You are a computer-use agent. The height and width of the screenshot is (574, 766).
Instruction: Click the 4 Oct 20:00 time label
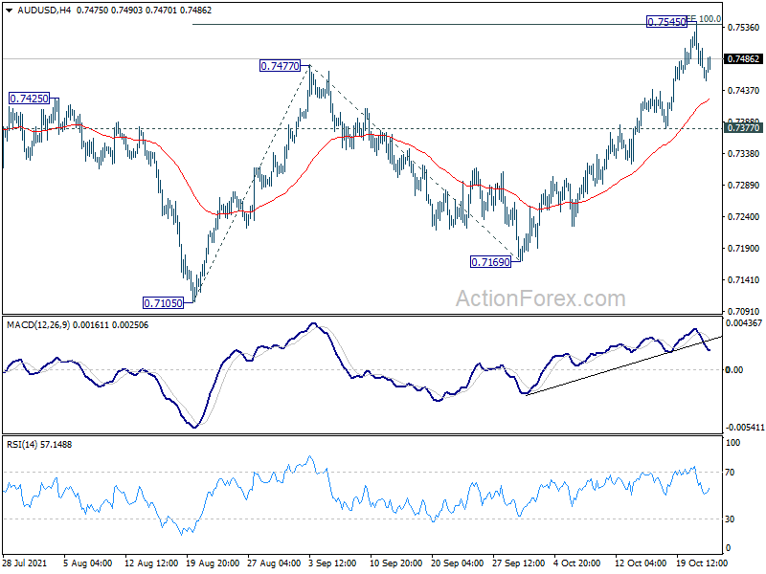point(577,563)
